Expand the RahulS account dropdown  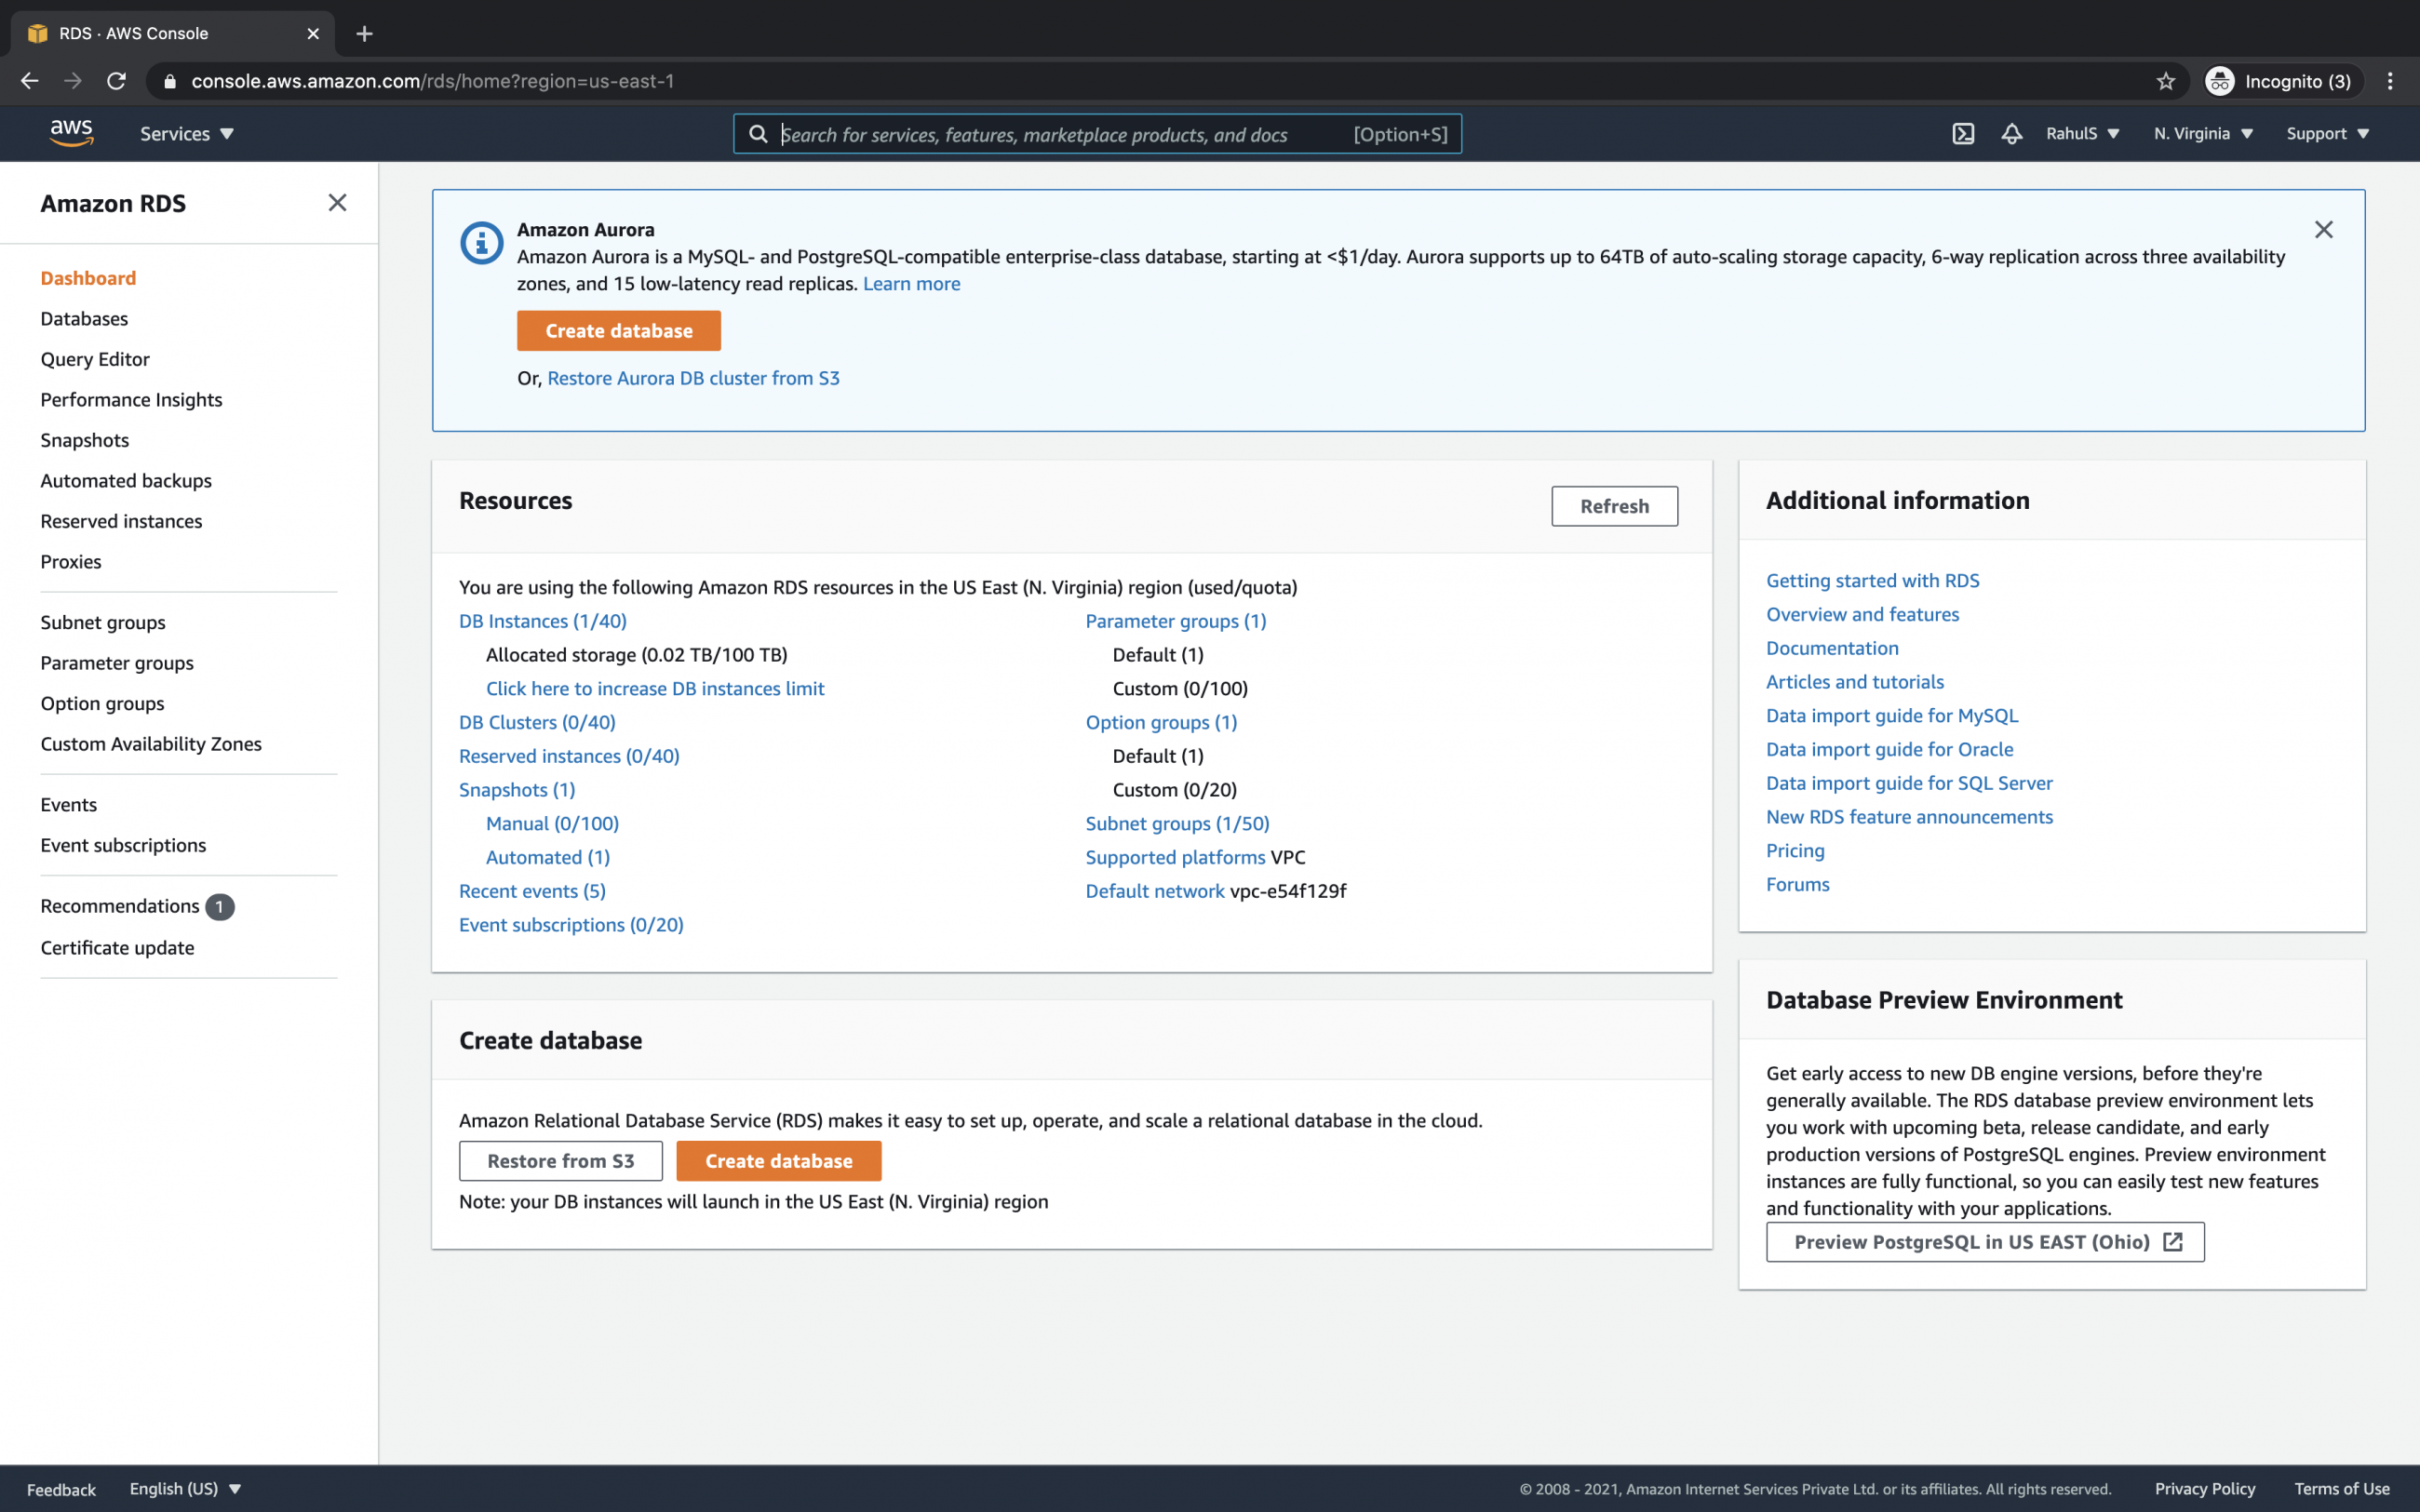2082,134
